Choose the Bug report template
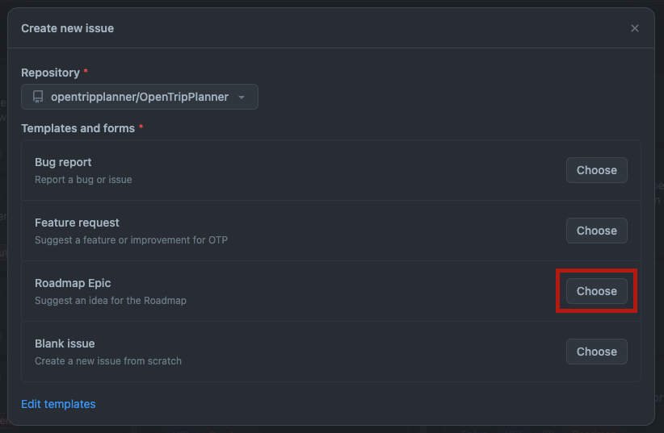Viewport: 664px width, 433px height. [596, 170]
